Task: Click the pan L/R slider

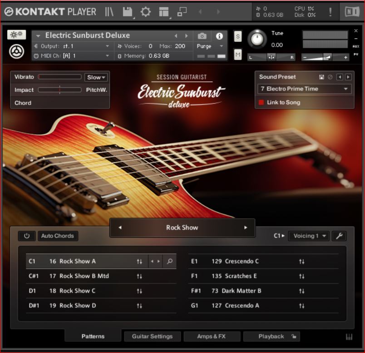Action: (x=271, y=57)
